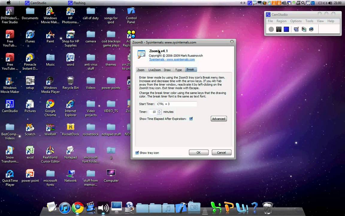Click the CamStudio desktop shortcut icon
Screen dimensions: 345x216
point(10,106)
